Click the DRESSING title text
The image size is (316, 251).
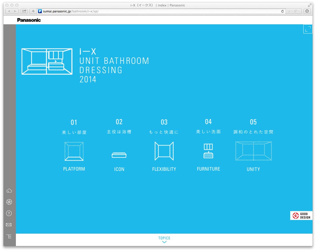[x=101, y=70]
